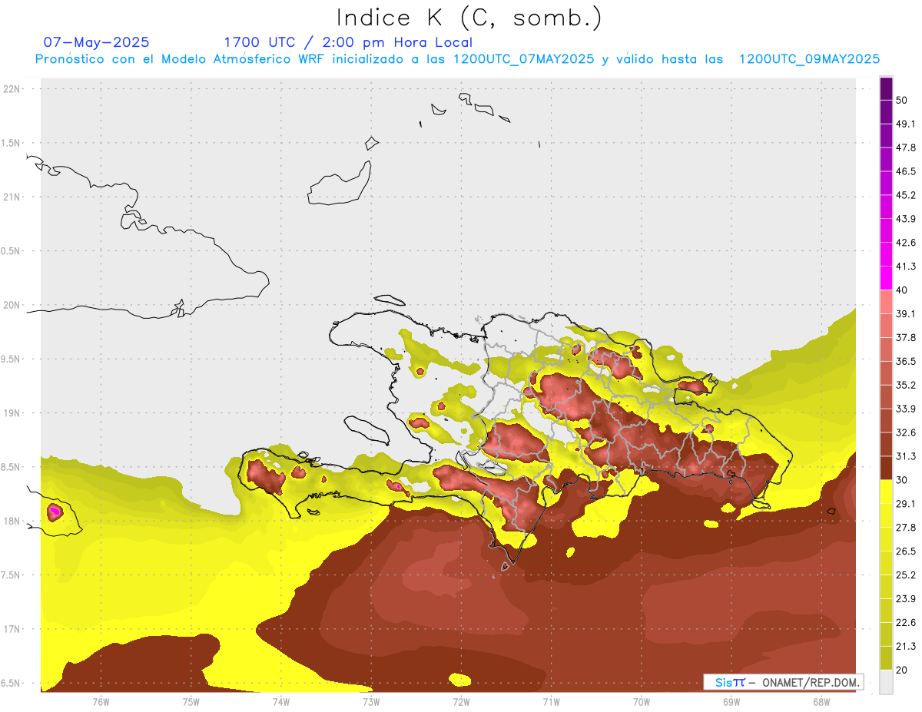
Task: Click the '72W' longitude label
Action: pyautogui.click(x=461, y=702)
